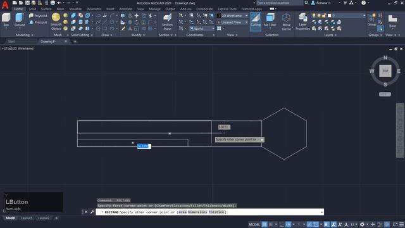Click the Richana11 user account button
Viewport: 405px width, 228px height.
[x=321, y=3]
